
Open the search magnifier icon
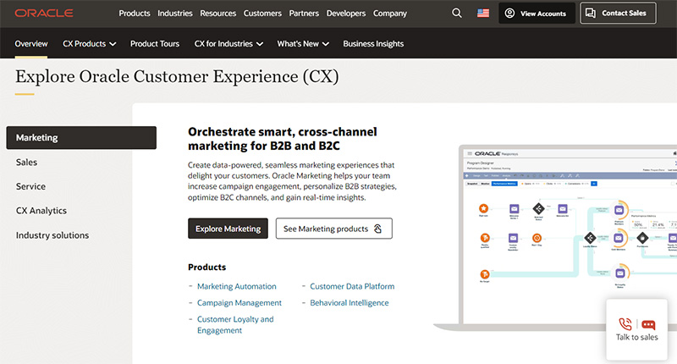pyautogui.click(x=457, y=14)
